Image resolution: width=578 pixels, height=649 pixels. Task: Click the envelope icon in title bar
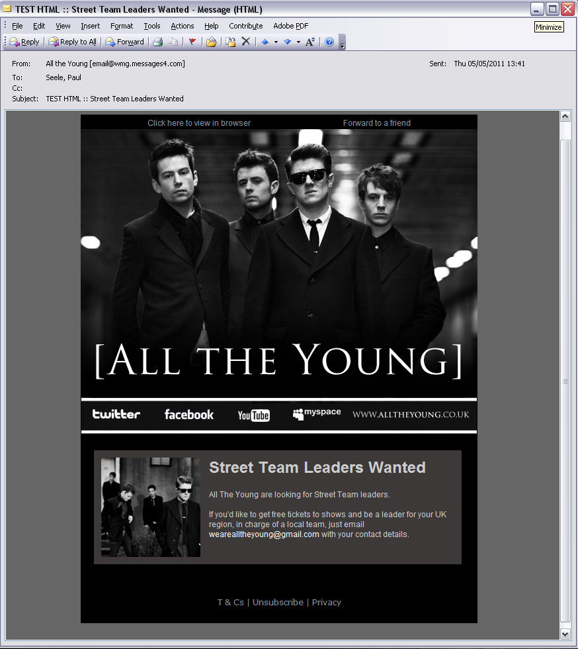(7, 9)
